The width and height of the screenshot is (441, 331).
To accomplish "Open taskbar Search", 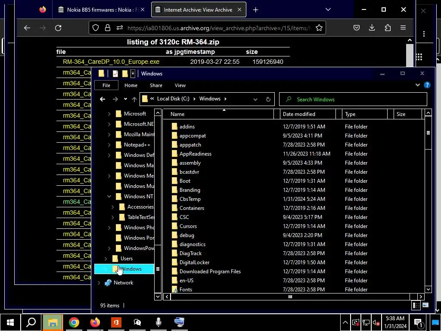I will click(31, 322).
